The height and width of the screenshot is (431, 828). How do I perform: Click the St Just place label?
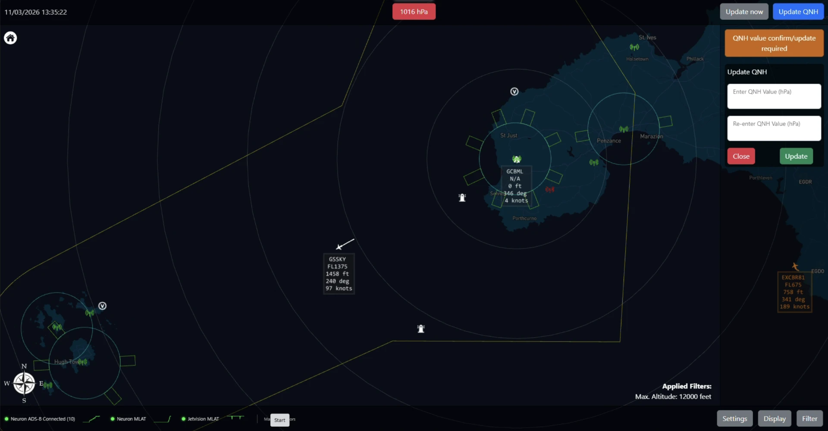click(x=508, y=135)
